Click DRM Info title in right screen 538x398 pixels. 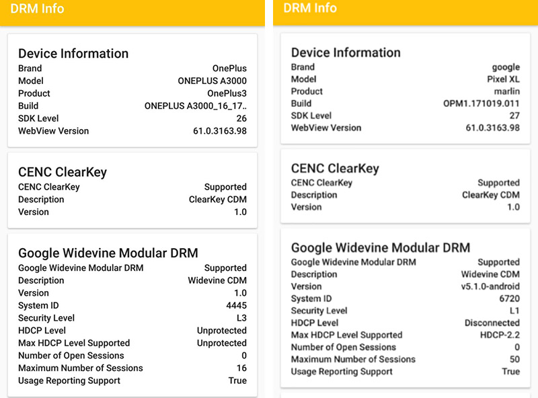310,8
